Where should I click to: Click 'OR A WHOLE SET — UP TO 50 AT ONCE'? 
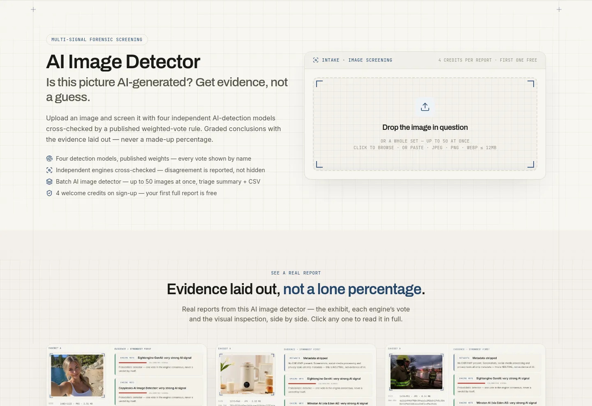tap(425, 141)
